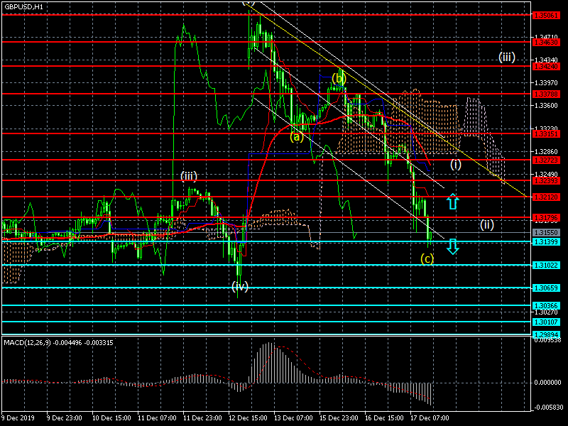568x426 pixels.
Task: Click the GBPUSD,H1 chart title
Action: (23, 7)
